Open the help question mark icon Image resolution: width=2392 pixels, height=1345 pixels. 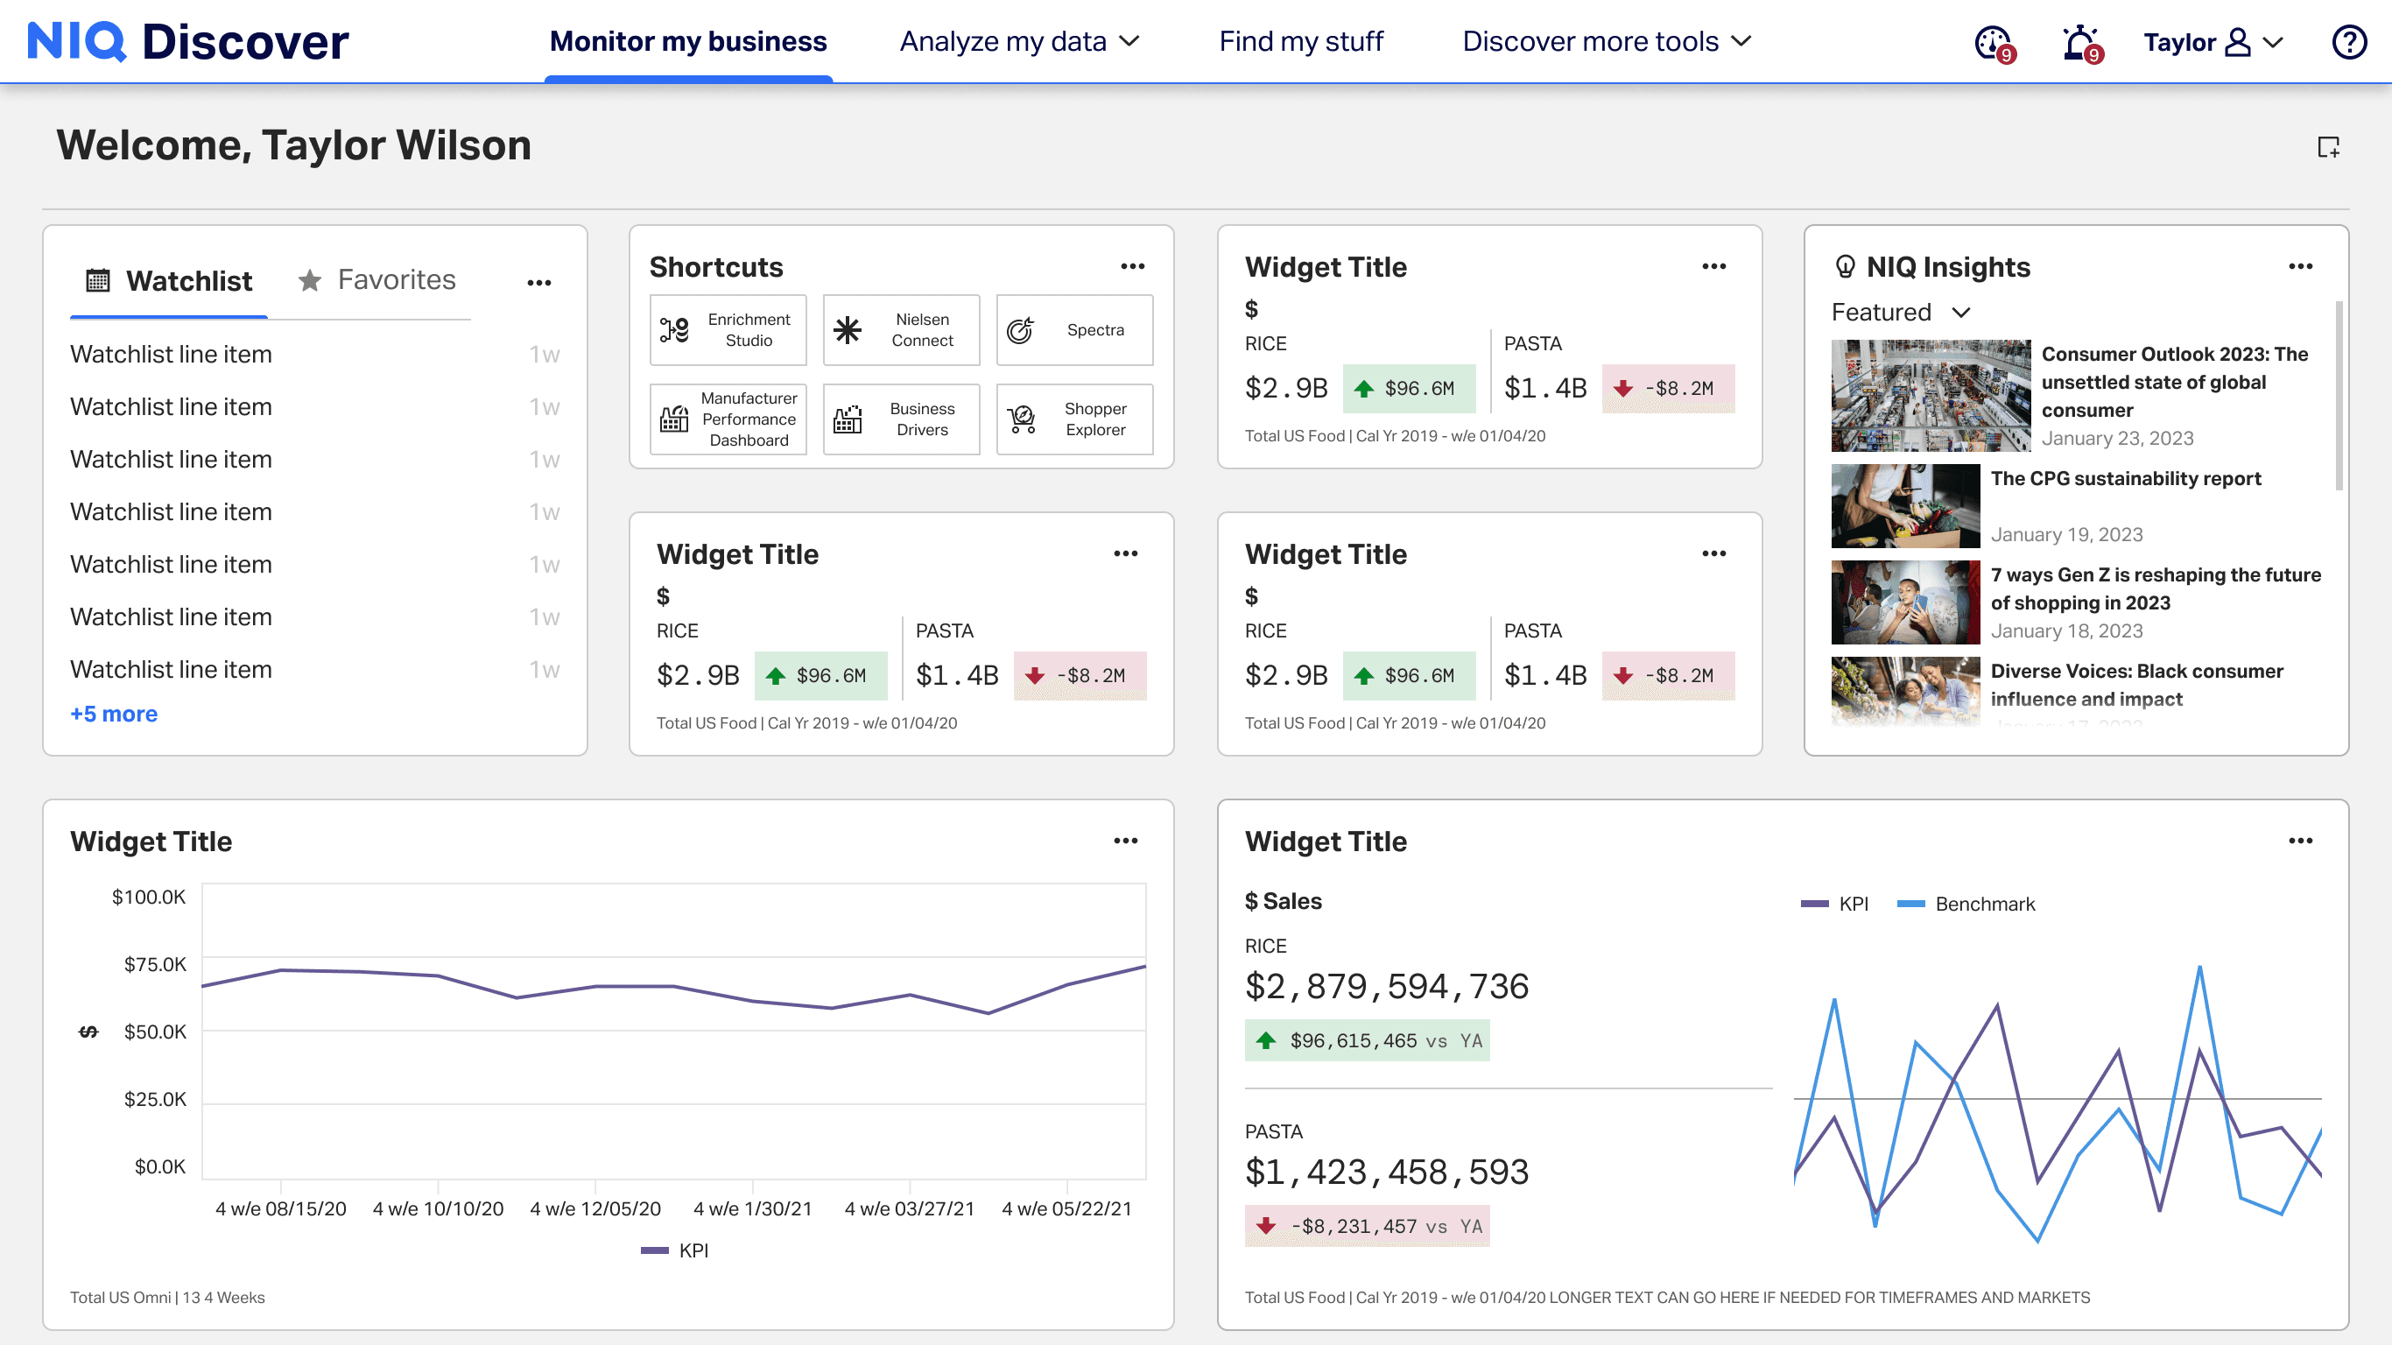tap(2348, 43)
